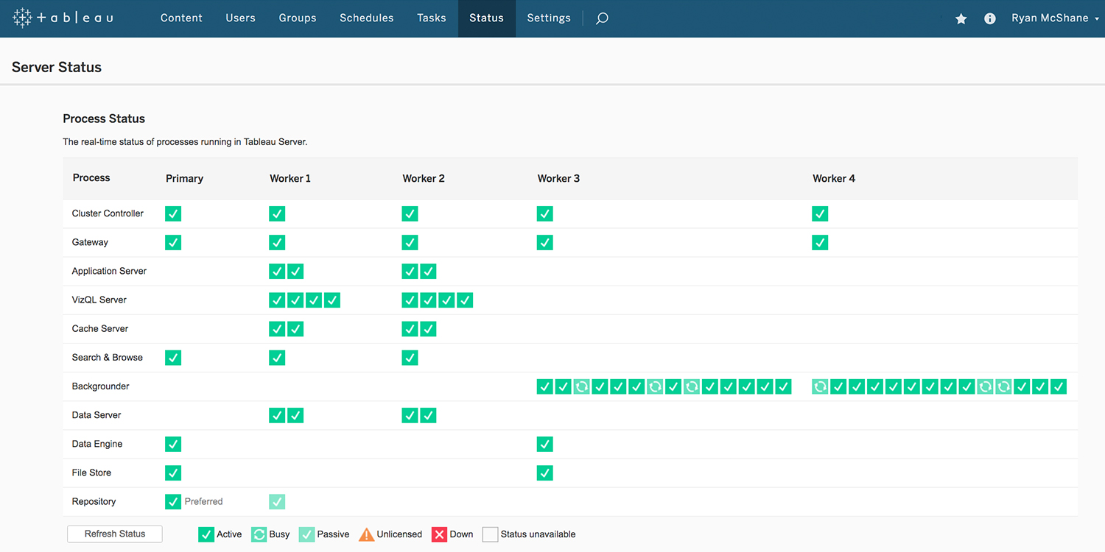Select the Status tab
The width and height of the screenshot is (1105, 552).
[x=486, y=18]
